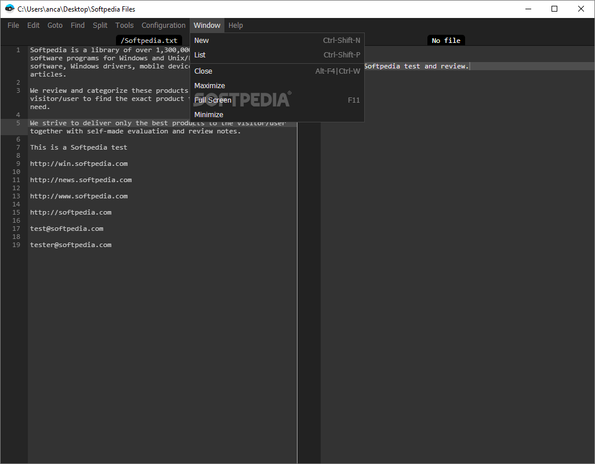Viewport: 595px width, 464px height.
Task: Click line number 5 in gutter
Action: (18, 123)
